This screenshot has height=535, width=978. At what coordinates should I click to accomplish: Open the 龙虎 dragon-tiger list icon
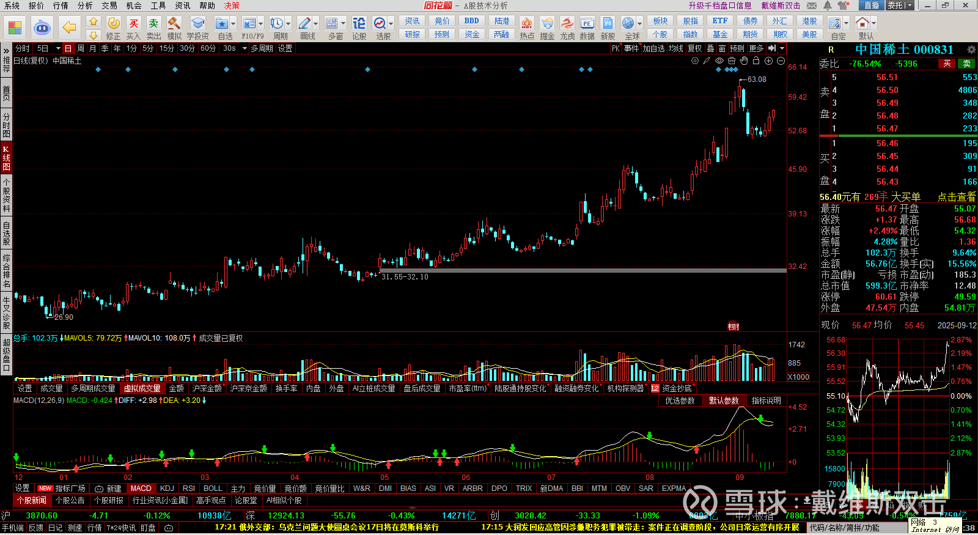[x=567, y=28]
